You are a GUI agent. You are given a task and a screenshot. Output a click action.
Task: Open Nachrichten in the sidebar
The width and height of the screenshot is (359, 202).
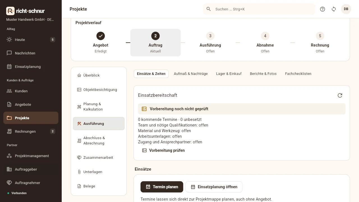(31, 53)
